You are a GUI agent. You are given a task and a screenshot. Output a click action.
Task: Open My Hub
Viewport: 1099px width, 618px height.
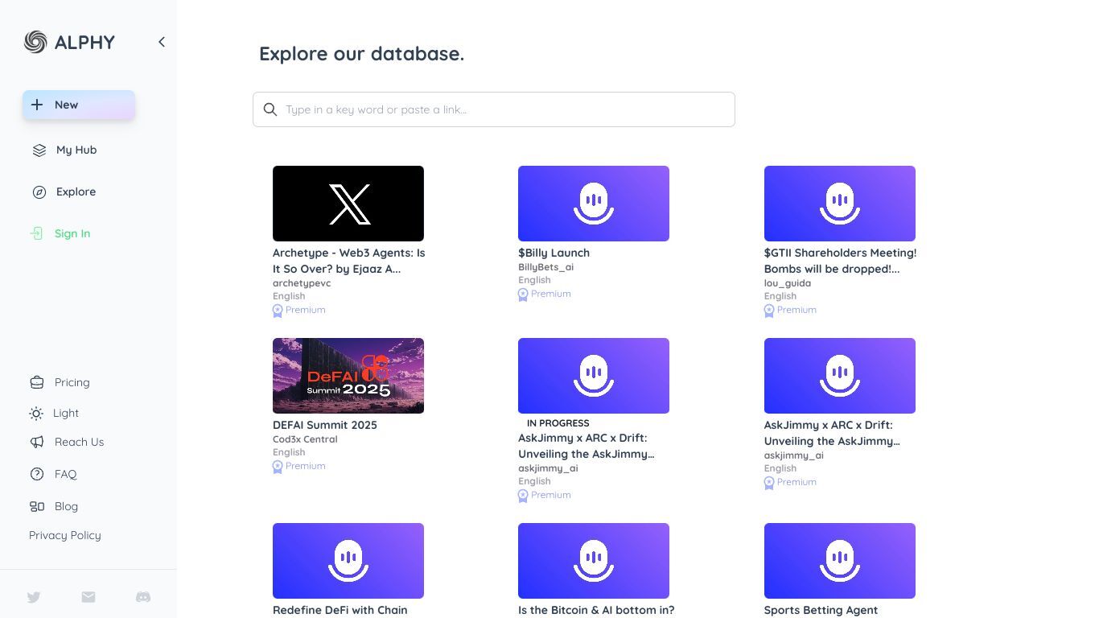[x=76, y=150]
